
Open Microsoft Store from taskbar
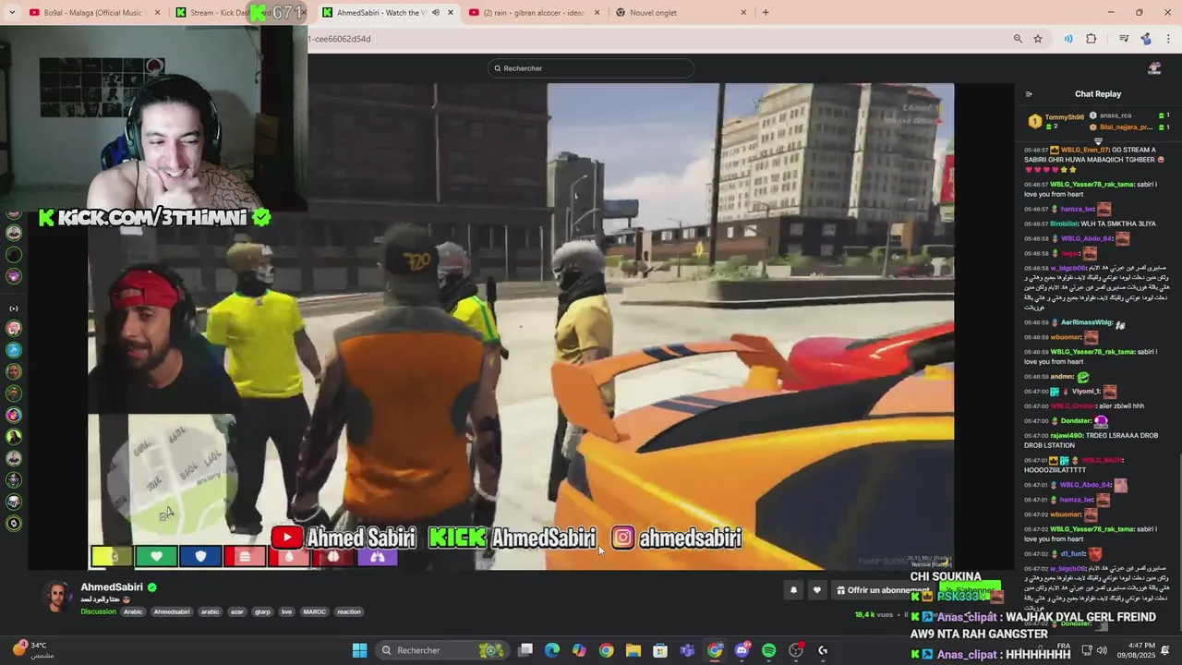[x=660, y=650]
